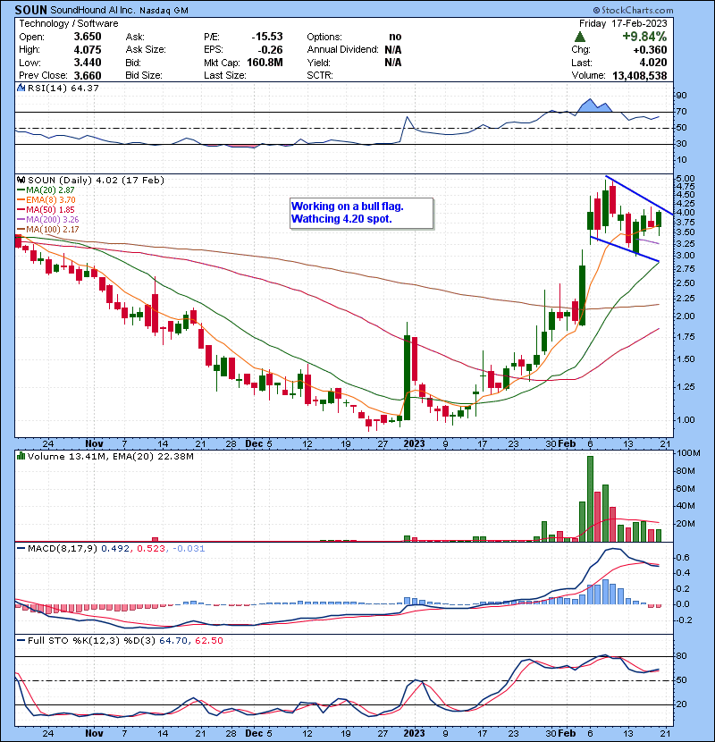Click the 2023 label on date axis
Screen dimensions: 715x742
pyautogui.click(x=414, y=443)
